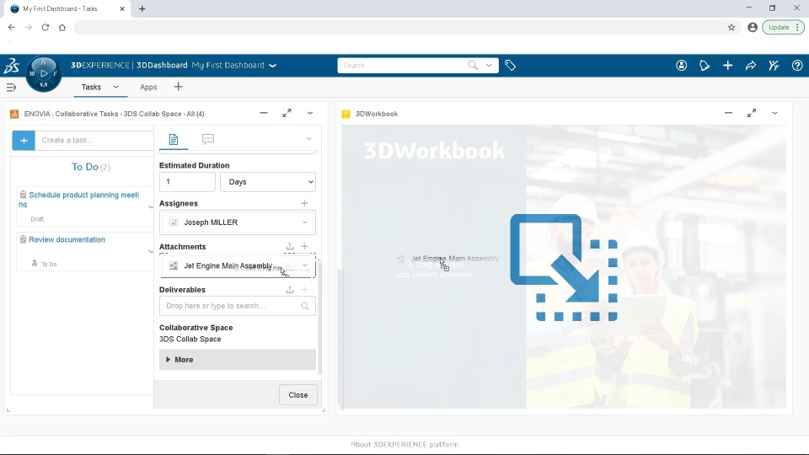Click the plus add icon in top bar
The image size is (809, 455).
point(727,66)
